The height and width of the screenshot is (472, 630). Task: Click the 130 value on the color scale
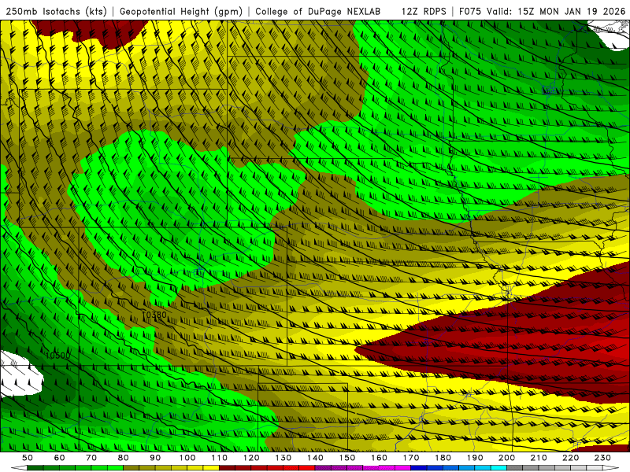[x=283, y=458]
